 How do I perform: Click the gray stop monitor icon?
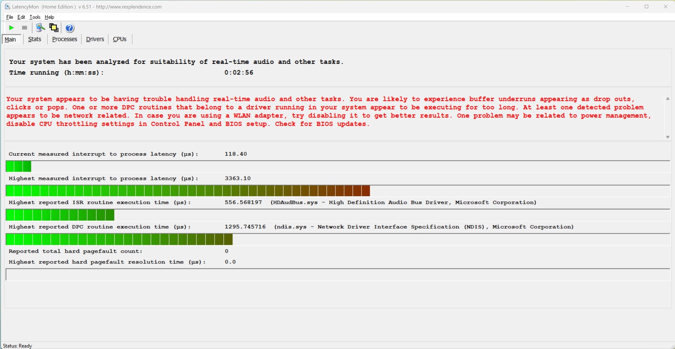(x=24, y=28)
